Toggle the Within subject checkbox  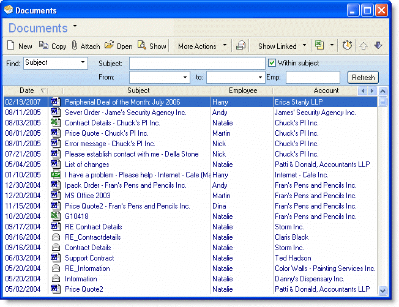(x=272, y=63)
